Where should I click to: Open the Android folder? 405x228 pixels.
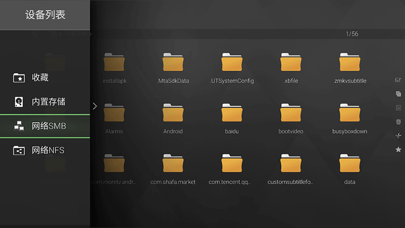[x=173, y=119]
